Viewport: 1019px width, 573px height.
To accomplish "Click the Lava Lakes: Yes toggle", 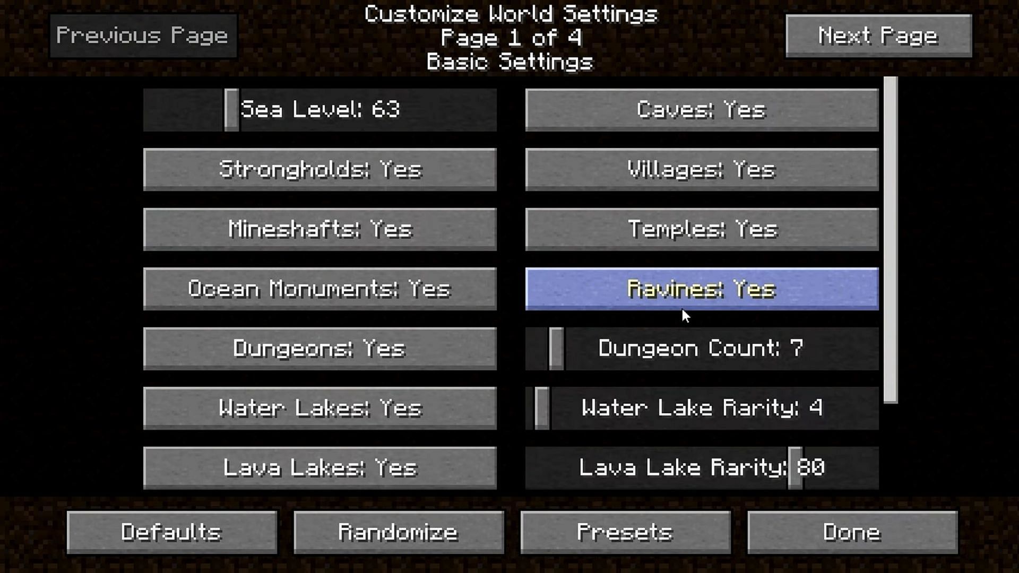I will tap(319, 467).
